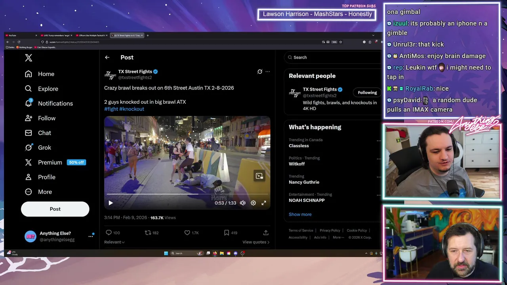Open the Home feed icon
The image size is (507, 285).
(x=28, y=74)
